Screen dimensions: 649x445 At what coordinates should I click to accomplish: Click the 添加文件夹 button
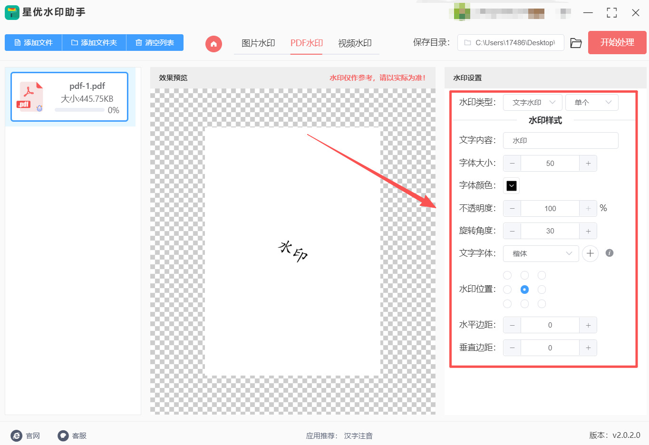pos(94,42)
